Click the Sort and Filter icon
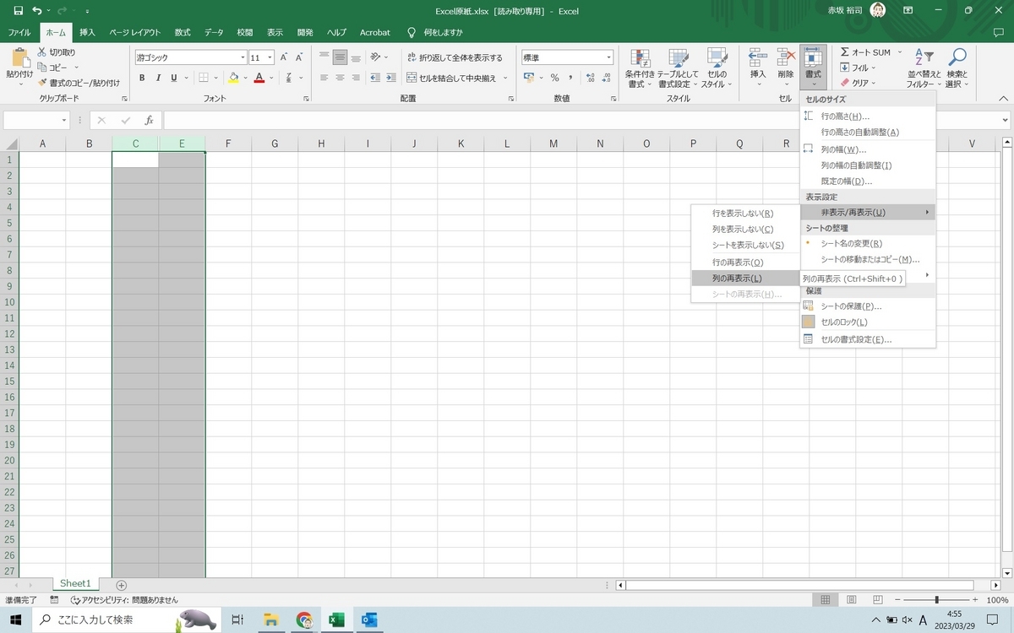1014x633 pixels. [924, 58]
